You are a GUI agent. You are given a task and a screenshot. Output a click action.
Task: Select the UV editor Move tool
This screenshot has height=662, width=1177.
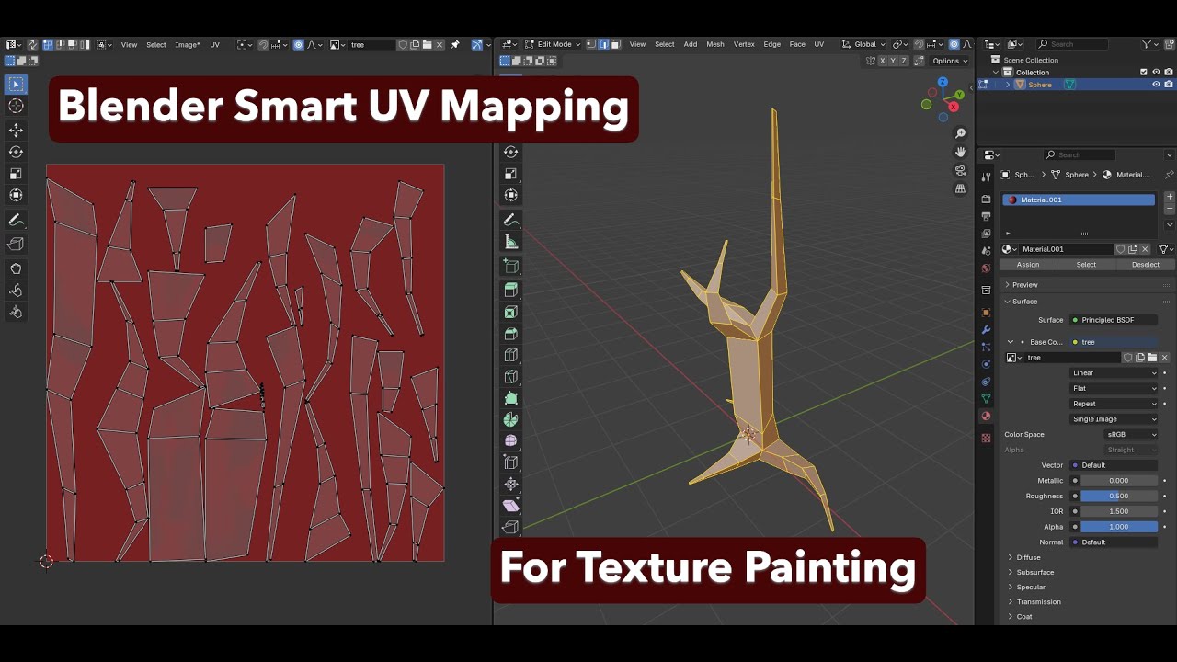coord(16,131)
